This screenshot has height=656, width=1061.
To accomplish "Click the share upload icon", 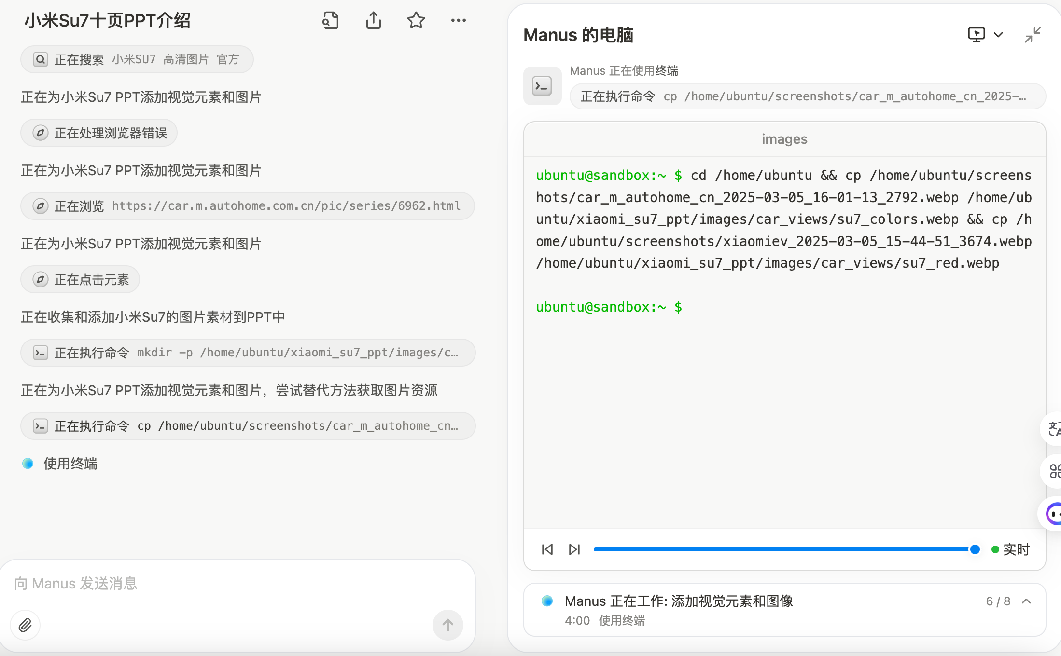I will point(374,20).
